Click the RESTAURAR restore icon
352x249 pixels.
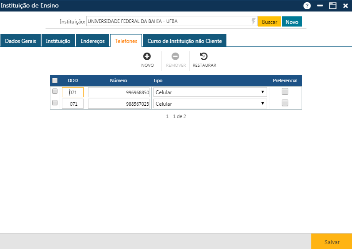tap(204, 57)
